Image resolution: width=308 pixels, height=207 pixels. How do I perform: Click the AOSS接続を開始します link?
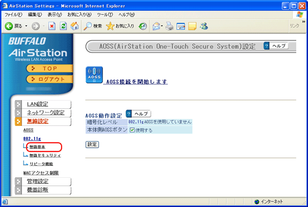point(136,82)
